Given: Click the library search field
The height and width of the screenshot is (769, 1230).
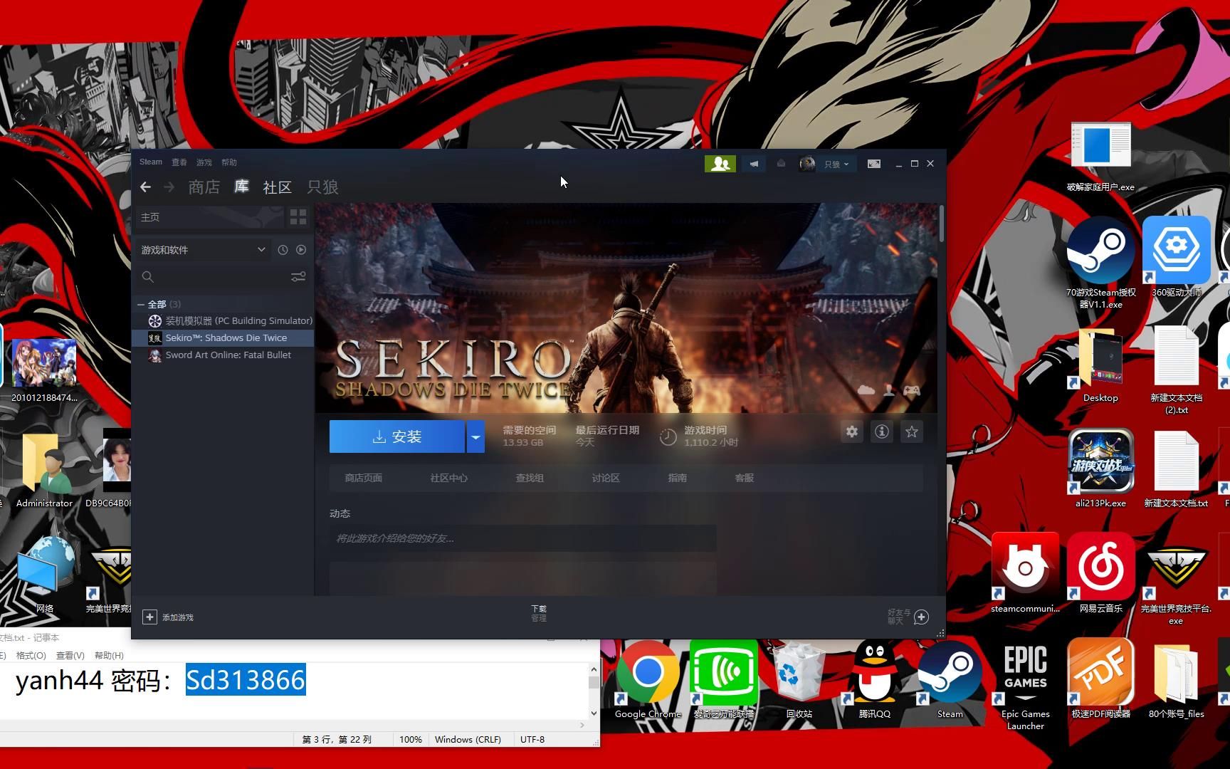Looking at the screenshot, I should click(x=214, y=277).
